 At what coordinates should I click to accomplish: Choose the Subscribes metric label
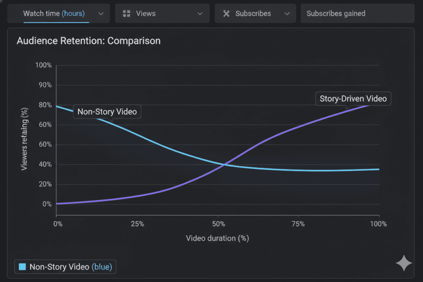pyautogui.click(x=253, y=14)
